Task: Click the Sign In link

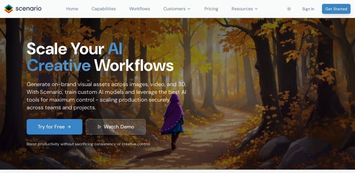Action: [x=308, y=9]
